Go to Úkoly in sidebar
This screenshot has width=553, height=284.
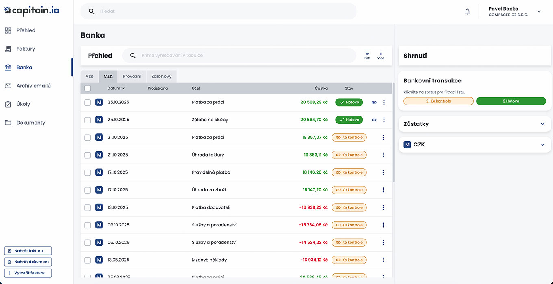coord(23,104)
